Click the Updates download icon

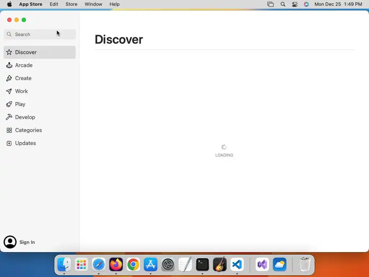pos(9,143)
